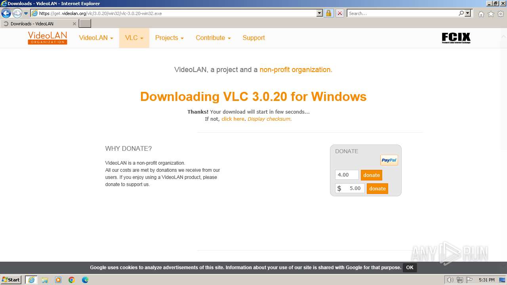Open Favorites star icon

[491, 14]
